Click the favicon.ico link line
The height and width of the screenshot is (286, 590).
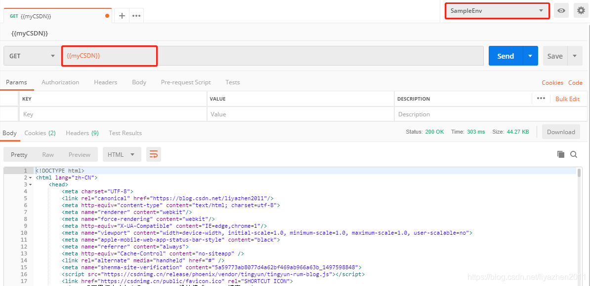coord(177,281)
